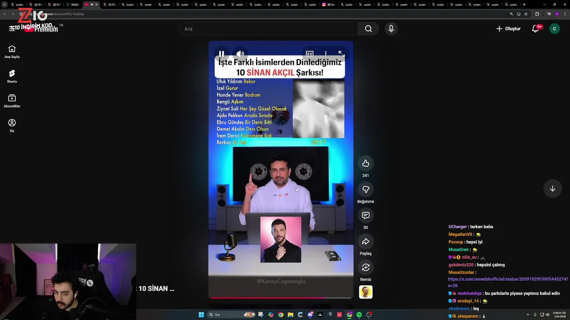The image size is (570, 320).
Task: Click chat username gokdeniz320
Action: (461, 264)
